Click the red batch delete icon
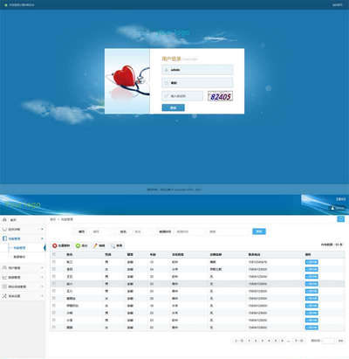 [x=55, y=245]
